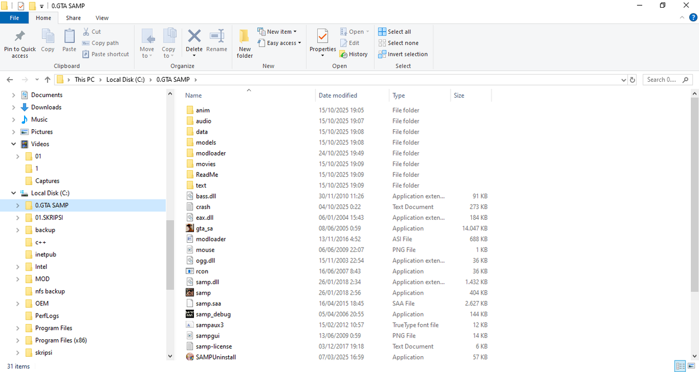Click This PC in the breadcrumb

click(84, 80)
